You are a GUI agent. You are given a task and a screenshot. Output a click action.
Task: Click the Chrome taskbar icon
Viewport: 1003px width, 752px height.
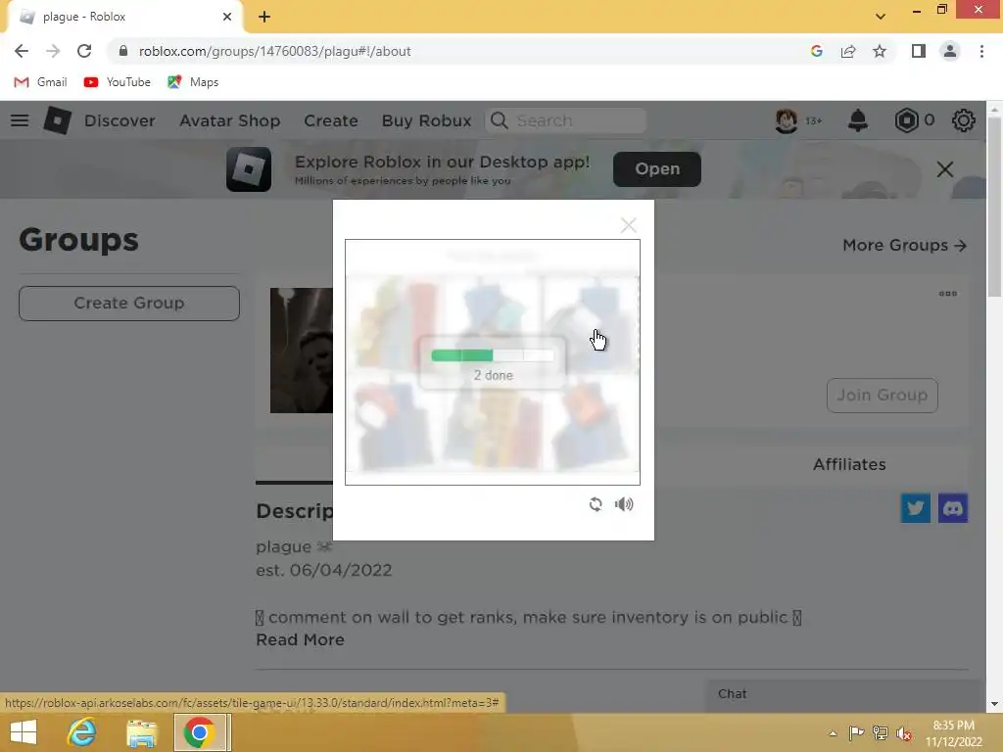coord(200,732)
